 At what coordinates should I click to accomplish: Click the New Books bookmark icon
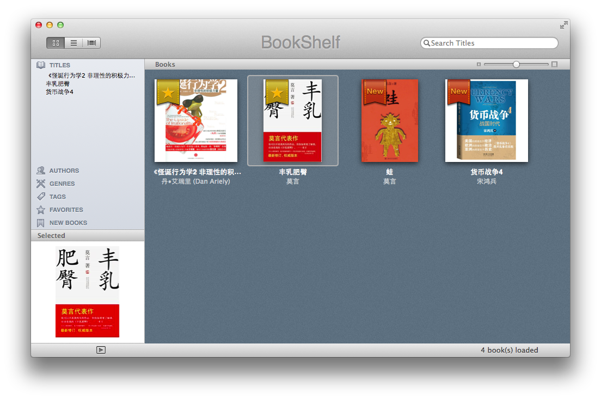[41, 223]
